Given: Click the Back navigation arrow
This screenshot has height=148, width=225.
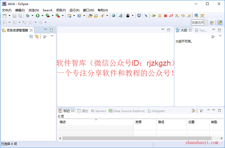Looking at the screenshot, I should click(30, 22).
